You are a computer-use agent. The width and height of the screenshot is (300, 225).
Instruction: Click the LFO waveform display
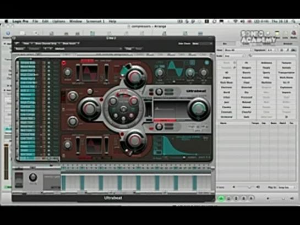coord(176,69)
